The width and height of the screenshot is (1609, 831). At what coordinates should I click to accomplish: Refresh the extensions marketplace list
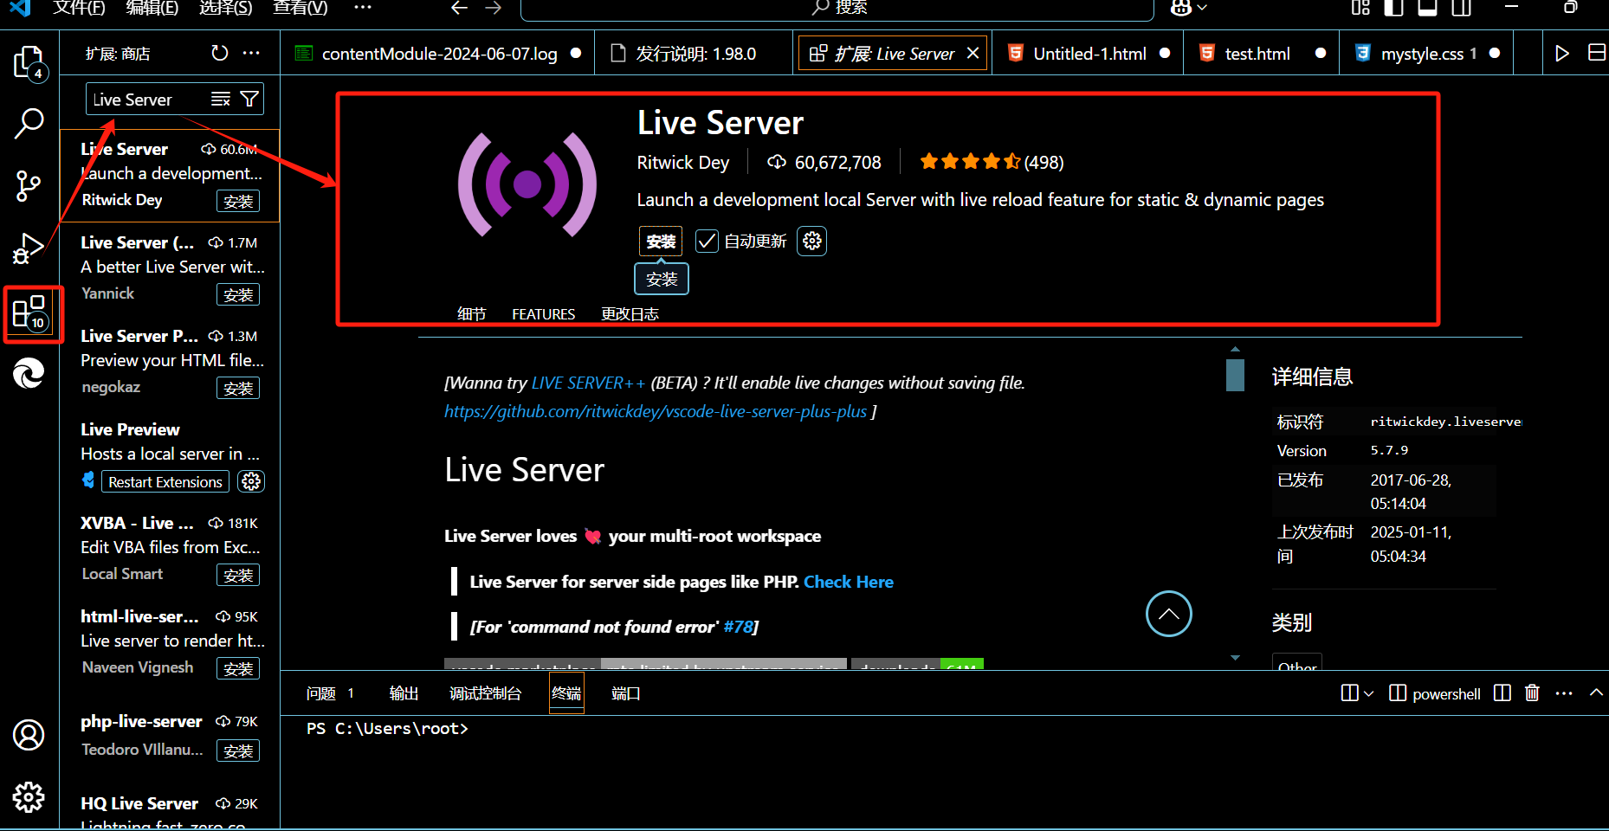click(220, 54)
